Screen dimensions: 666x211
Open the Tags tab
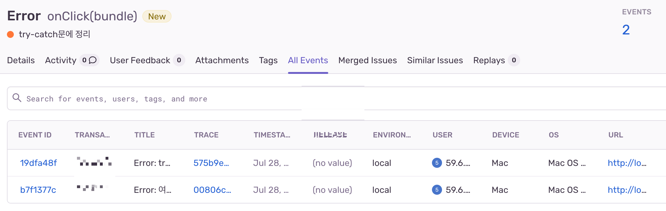tap(268, 60)
